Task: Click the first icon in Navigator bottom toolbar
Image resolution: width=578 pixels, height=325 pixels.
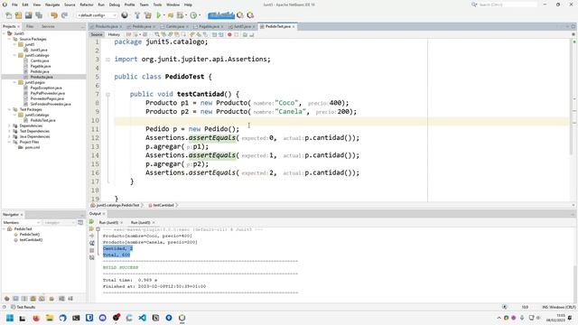Action: 6,299
